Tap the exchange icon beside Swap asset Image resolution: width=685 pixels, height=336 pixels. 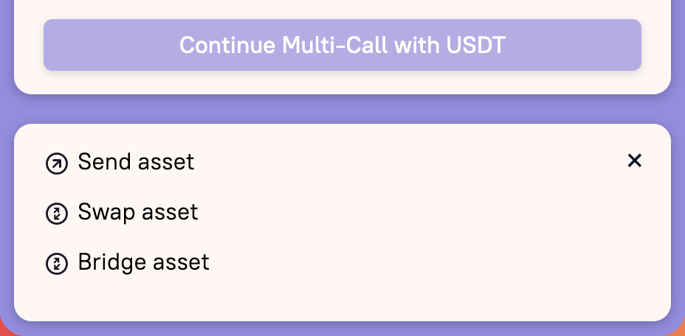pos(57,214)
